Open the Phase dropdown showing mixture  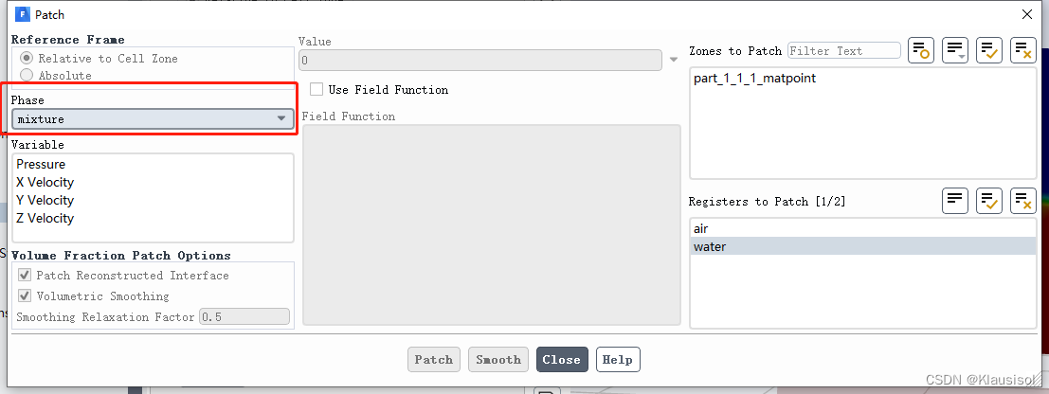[153, 119]
